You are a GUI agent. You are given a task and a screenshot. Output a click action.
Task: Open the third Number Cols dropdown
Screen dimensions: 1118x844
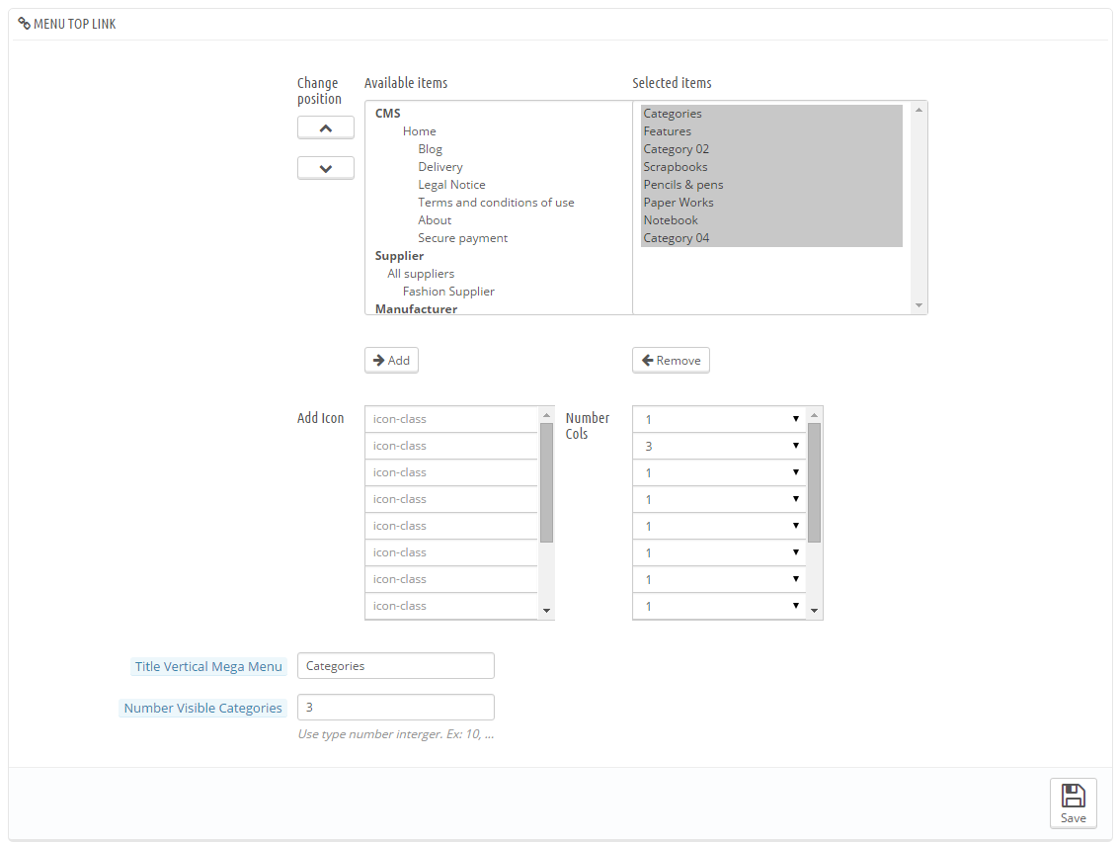(x=719, y=473)
